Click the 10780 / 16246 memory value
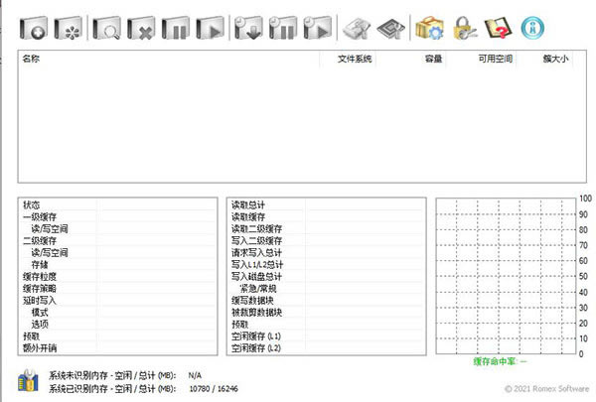The height and width of the screenshot is (402, 596). [214, 389]
